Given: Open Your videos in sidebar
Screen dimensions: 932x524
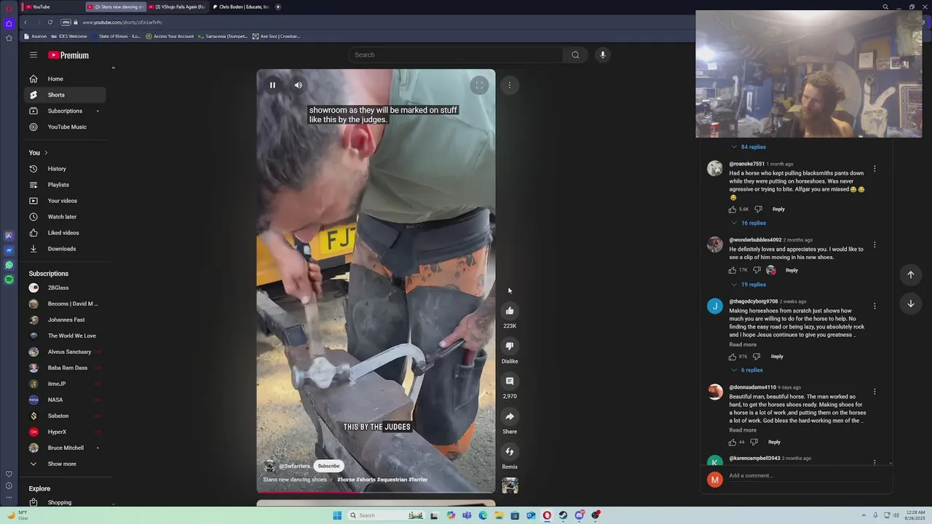Looking at the screenshot, I should (66, 201).
